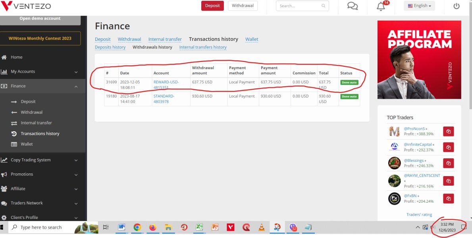
Task: Open the English language dropdown
Action: 419,6
